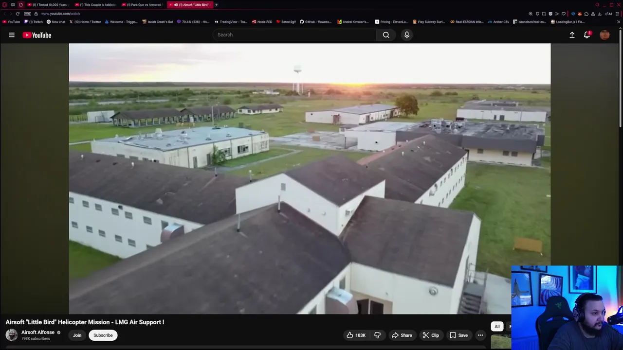
Task: Open the Twitch bookmark
Action: click(x=34, y=22)
